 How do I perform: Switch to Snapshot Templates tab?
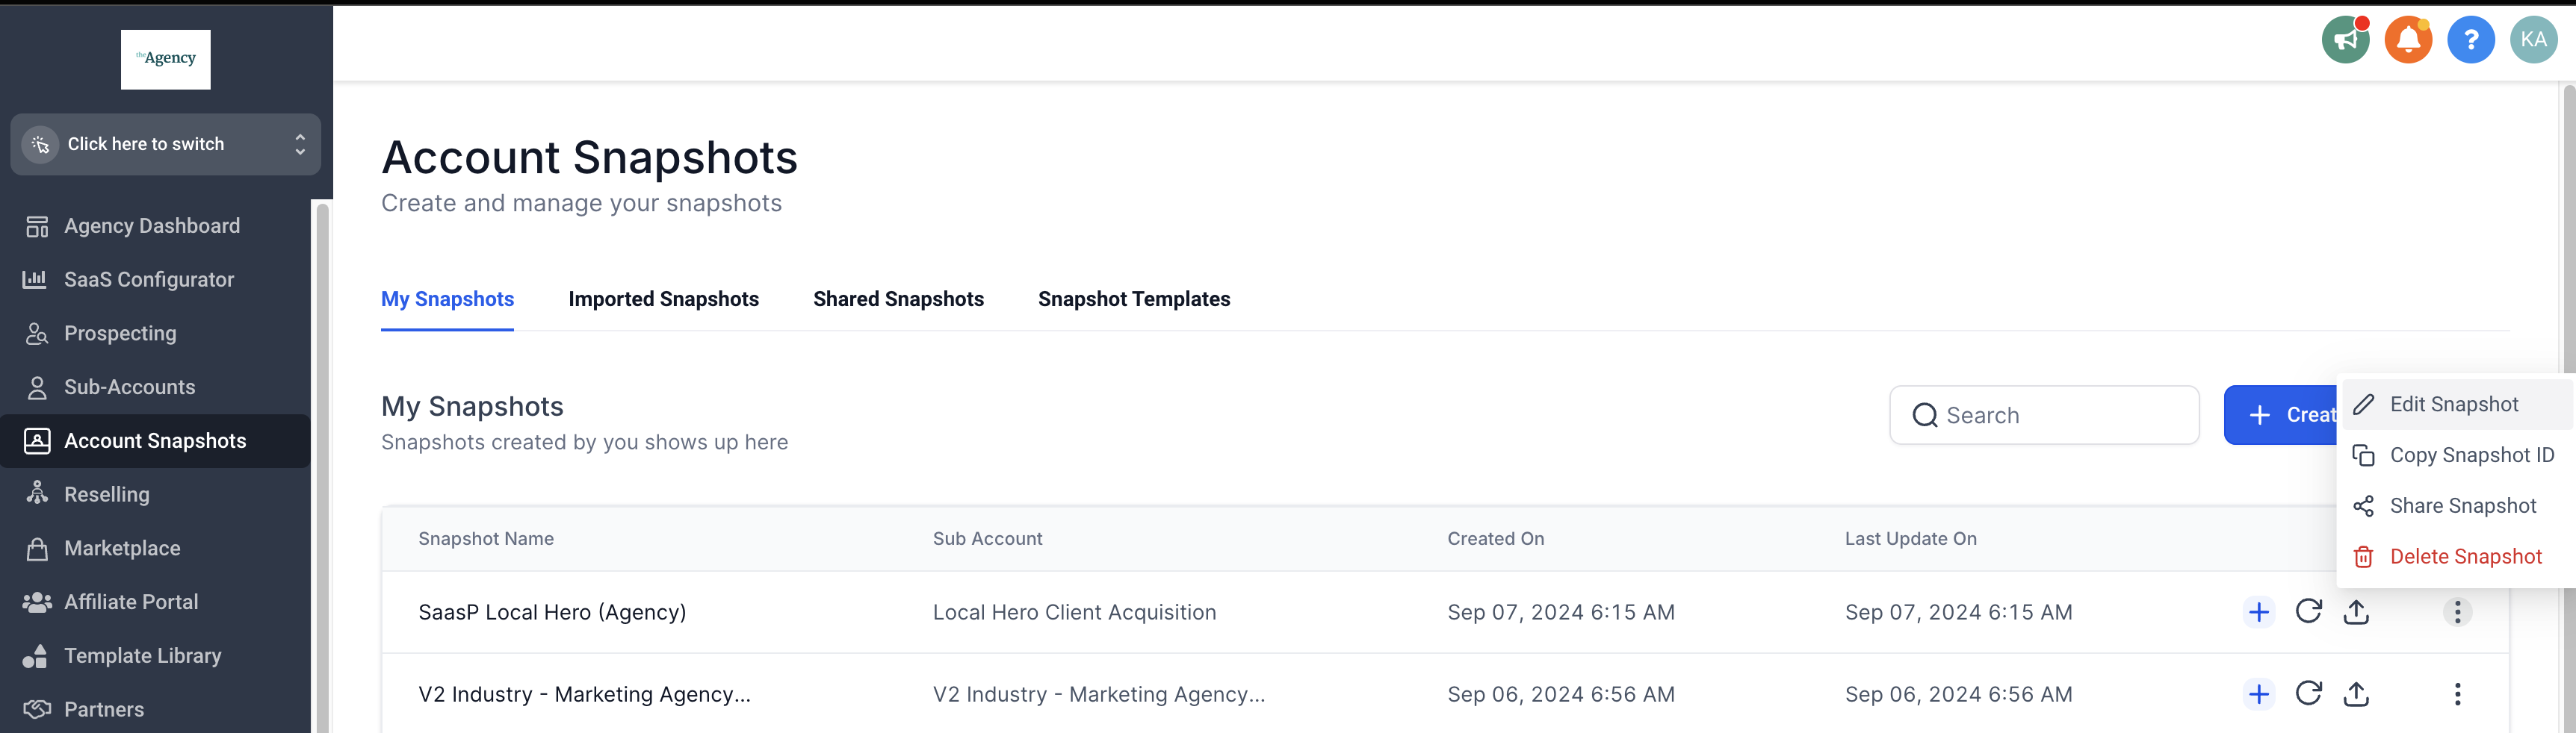[x=1134, y=299]
